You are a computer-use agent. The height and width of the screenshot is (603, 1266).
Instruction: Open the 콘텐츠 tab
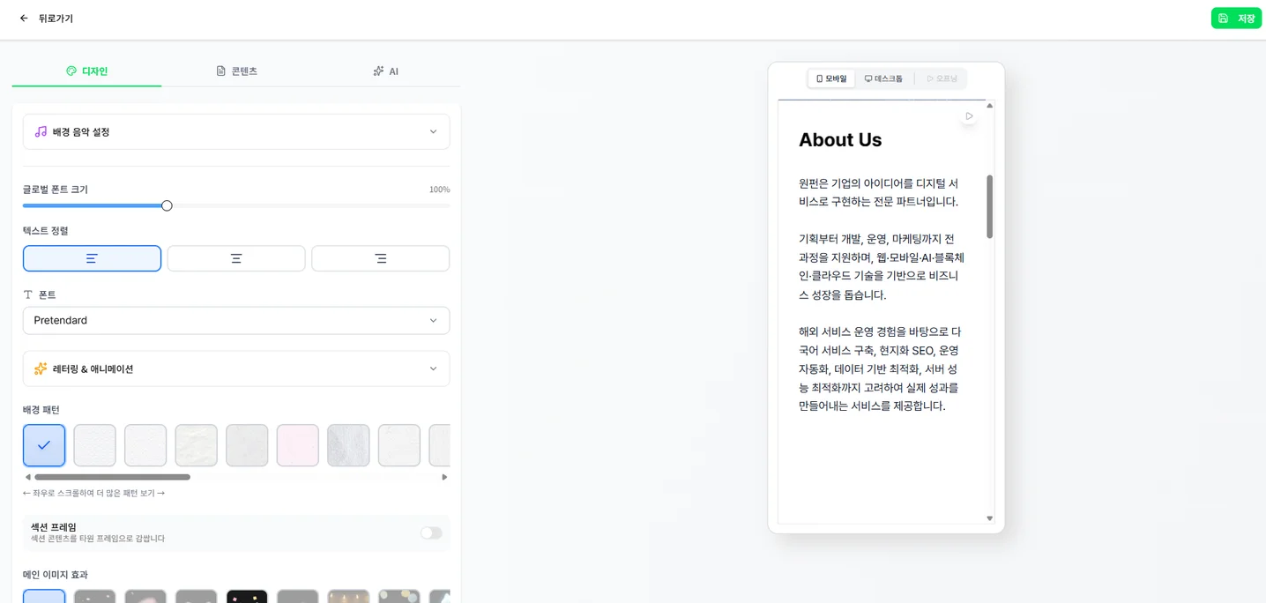[236, 71]
